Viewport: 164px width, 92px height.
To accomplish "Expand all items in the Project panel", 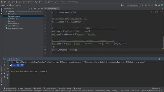I will click(32, 8).
